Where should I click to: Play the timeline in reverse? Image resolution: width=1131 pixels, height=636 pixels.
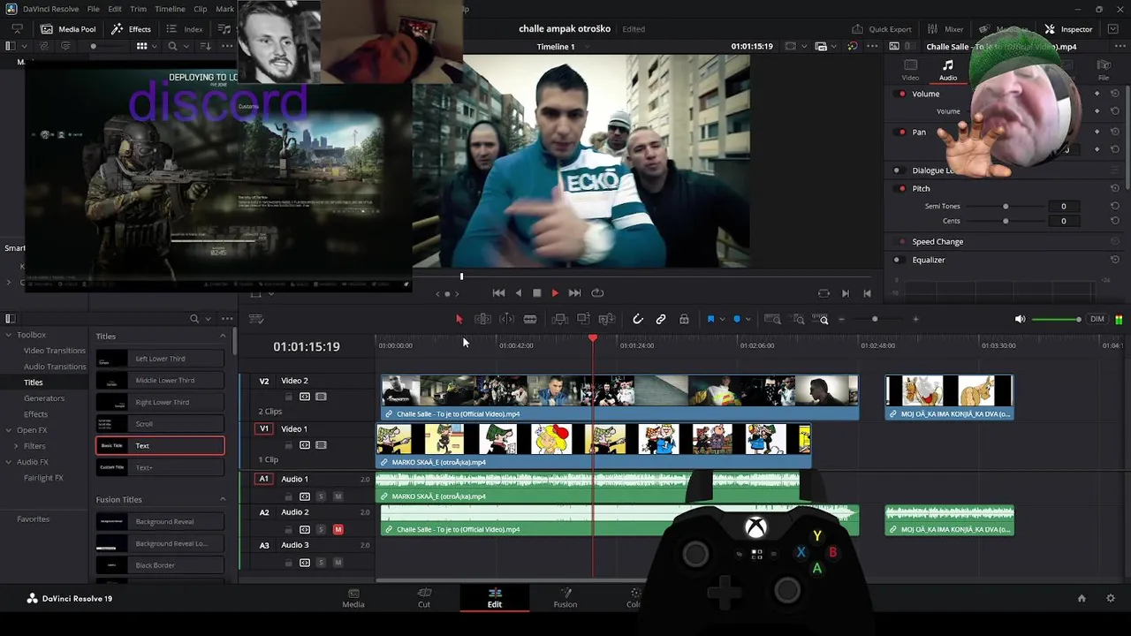tap(518, 293)
